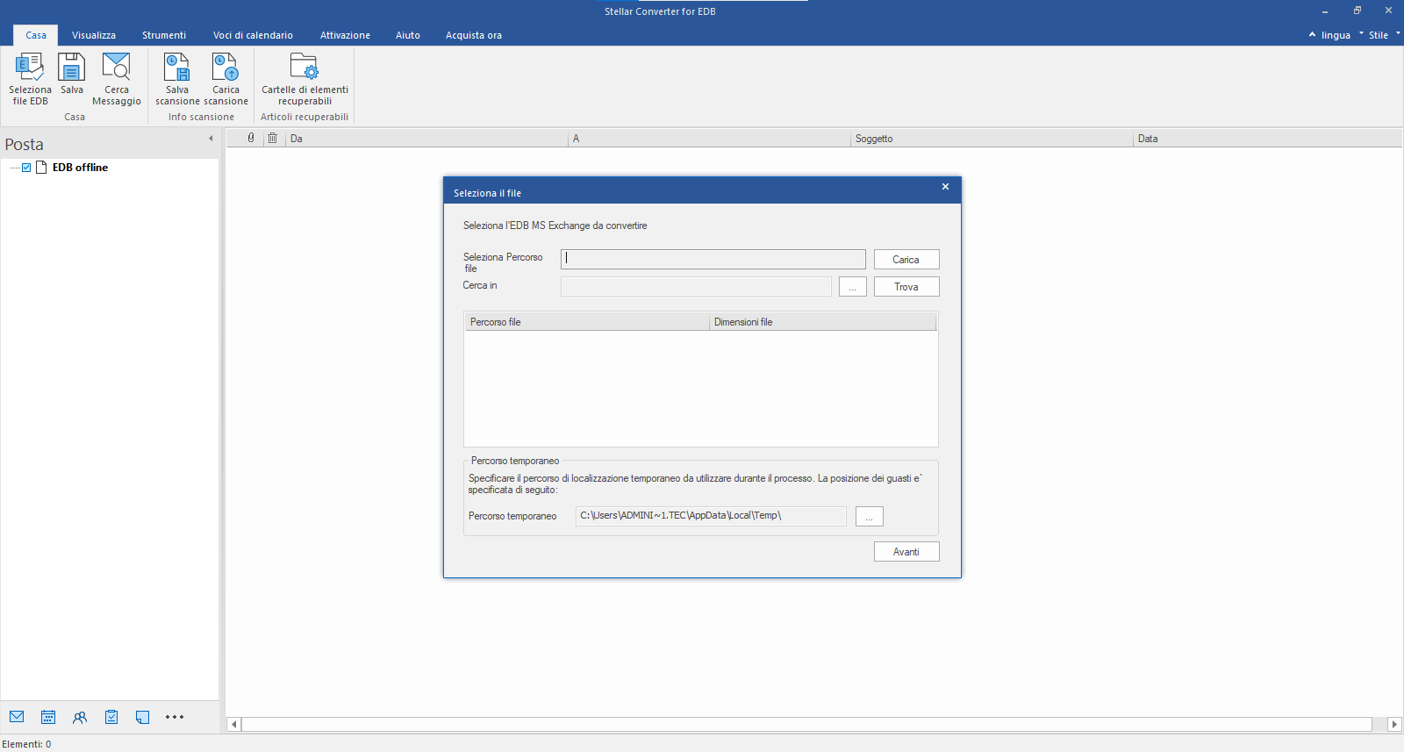The image size is (1404, 752).
Task: Open the Stile dropdown
Action: 1379,35
